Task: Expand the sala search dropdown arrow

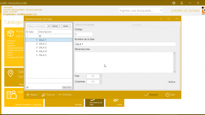Action: [x=49, y=26]
